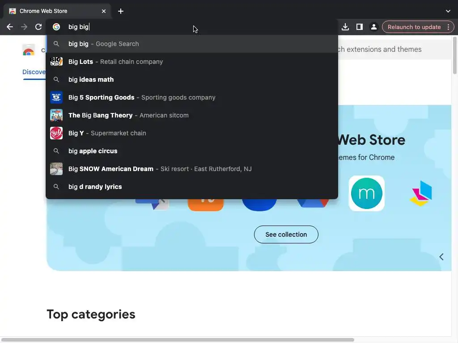The height and width of the screenshot is (343, 458).
Task: Click the Big SNOW ski resort photo thumbnail
Action: click(x=56, y=169)
